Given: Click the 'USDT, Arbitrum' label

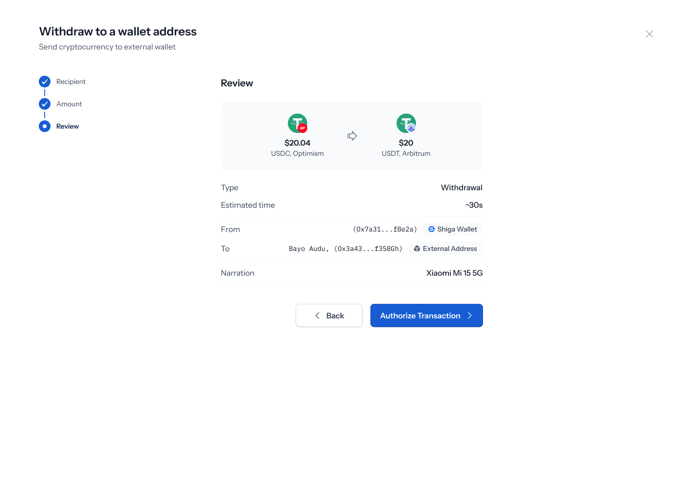Looking at the screenshot, I should pyautogui.click(x=406, y=153).
